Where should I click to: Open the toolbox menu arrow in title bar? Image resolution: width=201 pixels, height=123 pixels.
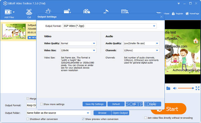tap(179, 4)
